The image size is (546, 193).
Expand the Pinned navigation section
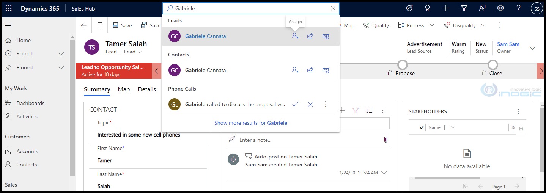point(60,67)
